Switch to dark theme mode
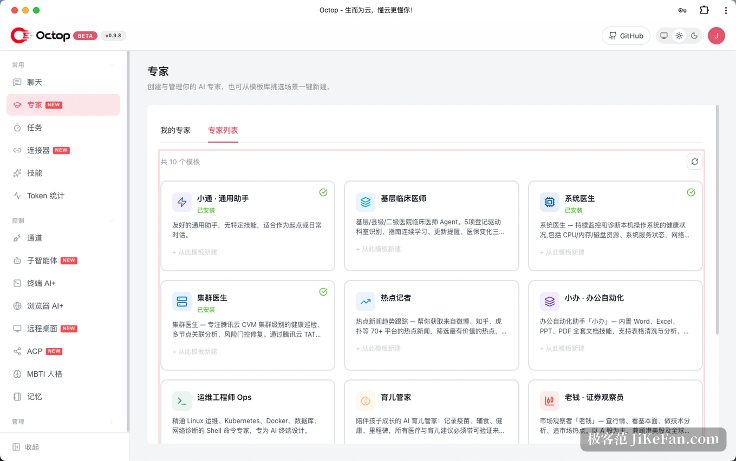Image resolution: width=736 pixels, height=461 pixels. (694, 36)
